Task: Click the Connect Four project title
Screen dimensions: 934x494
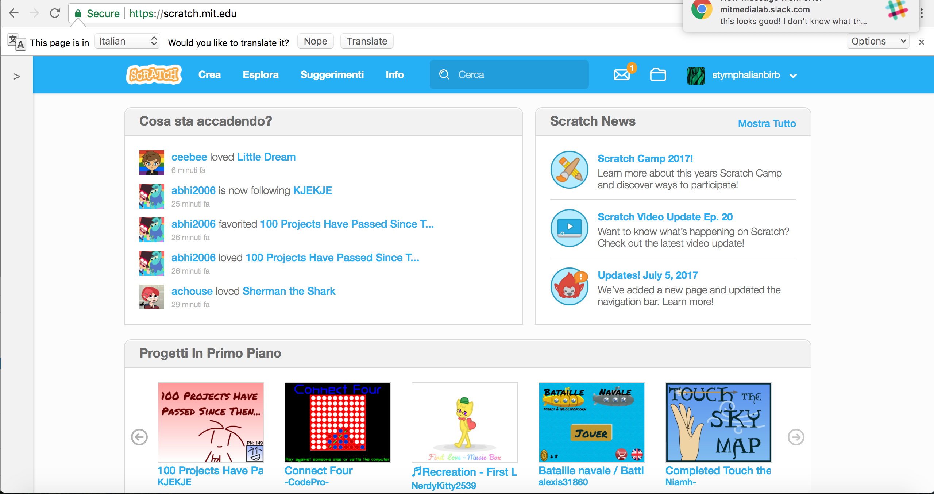Action: pyautogui.click(x=319, y=470)
